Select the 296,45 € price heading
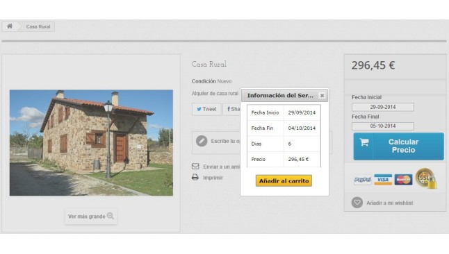 point(373,65)
